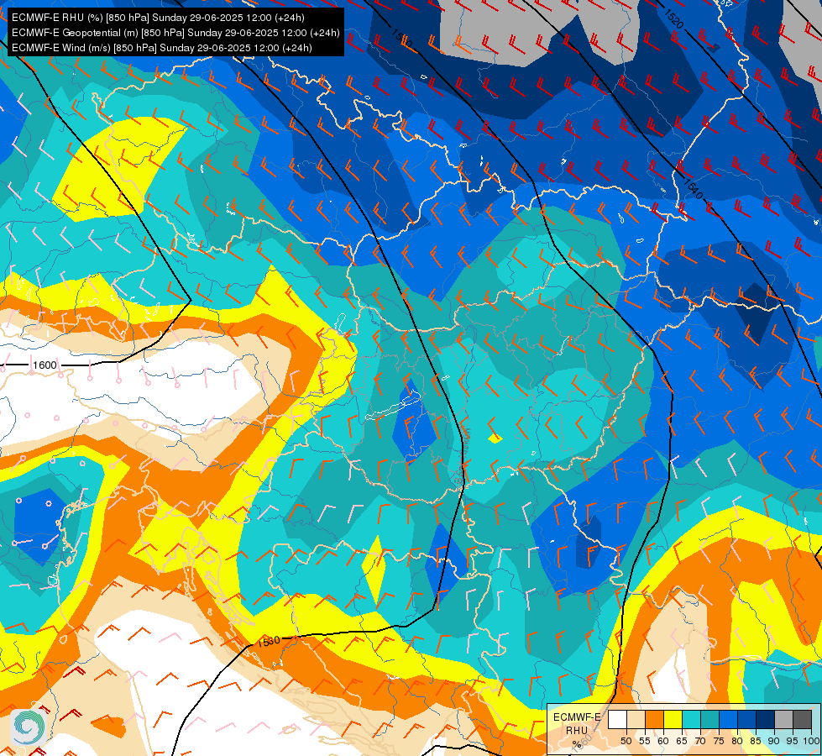Click the ECMWF-E Geopotential title line
The image size is (822, 756).
[175, 33]
